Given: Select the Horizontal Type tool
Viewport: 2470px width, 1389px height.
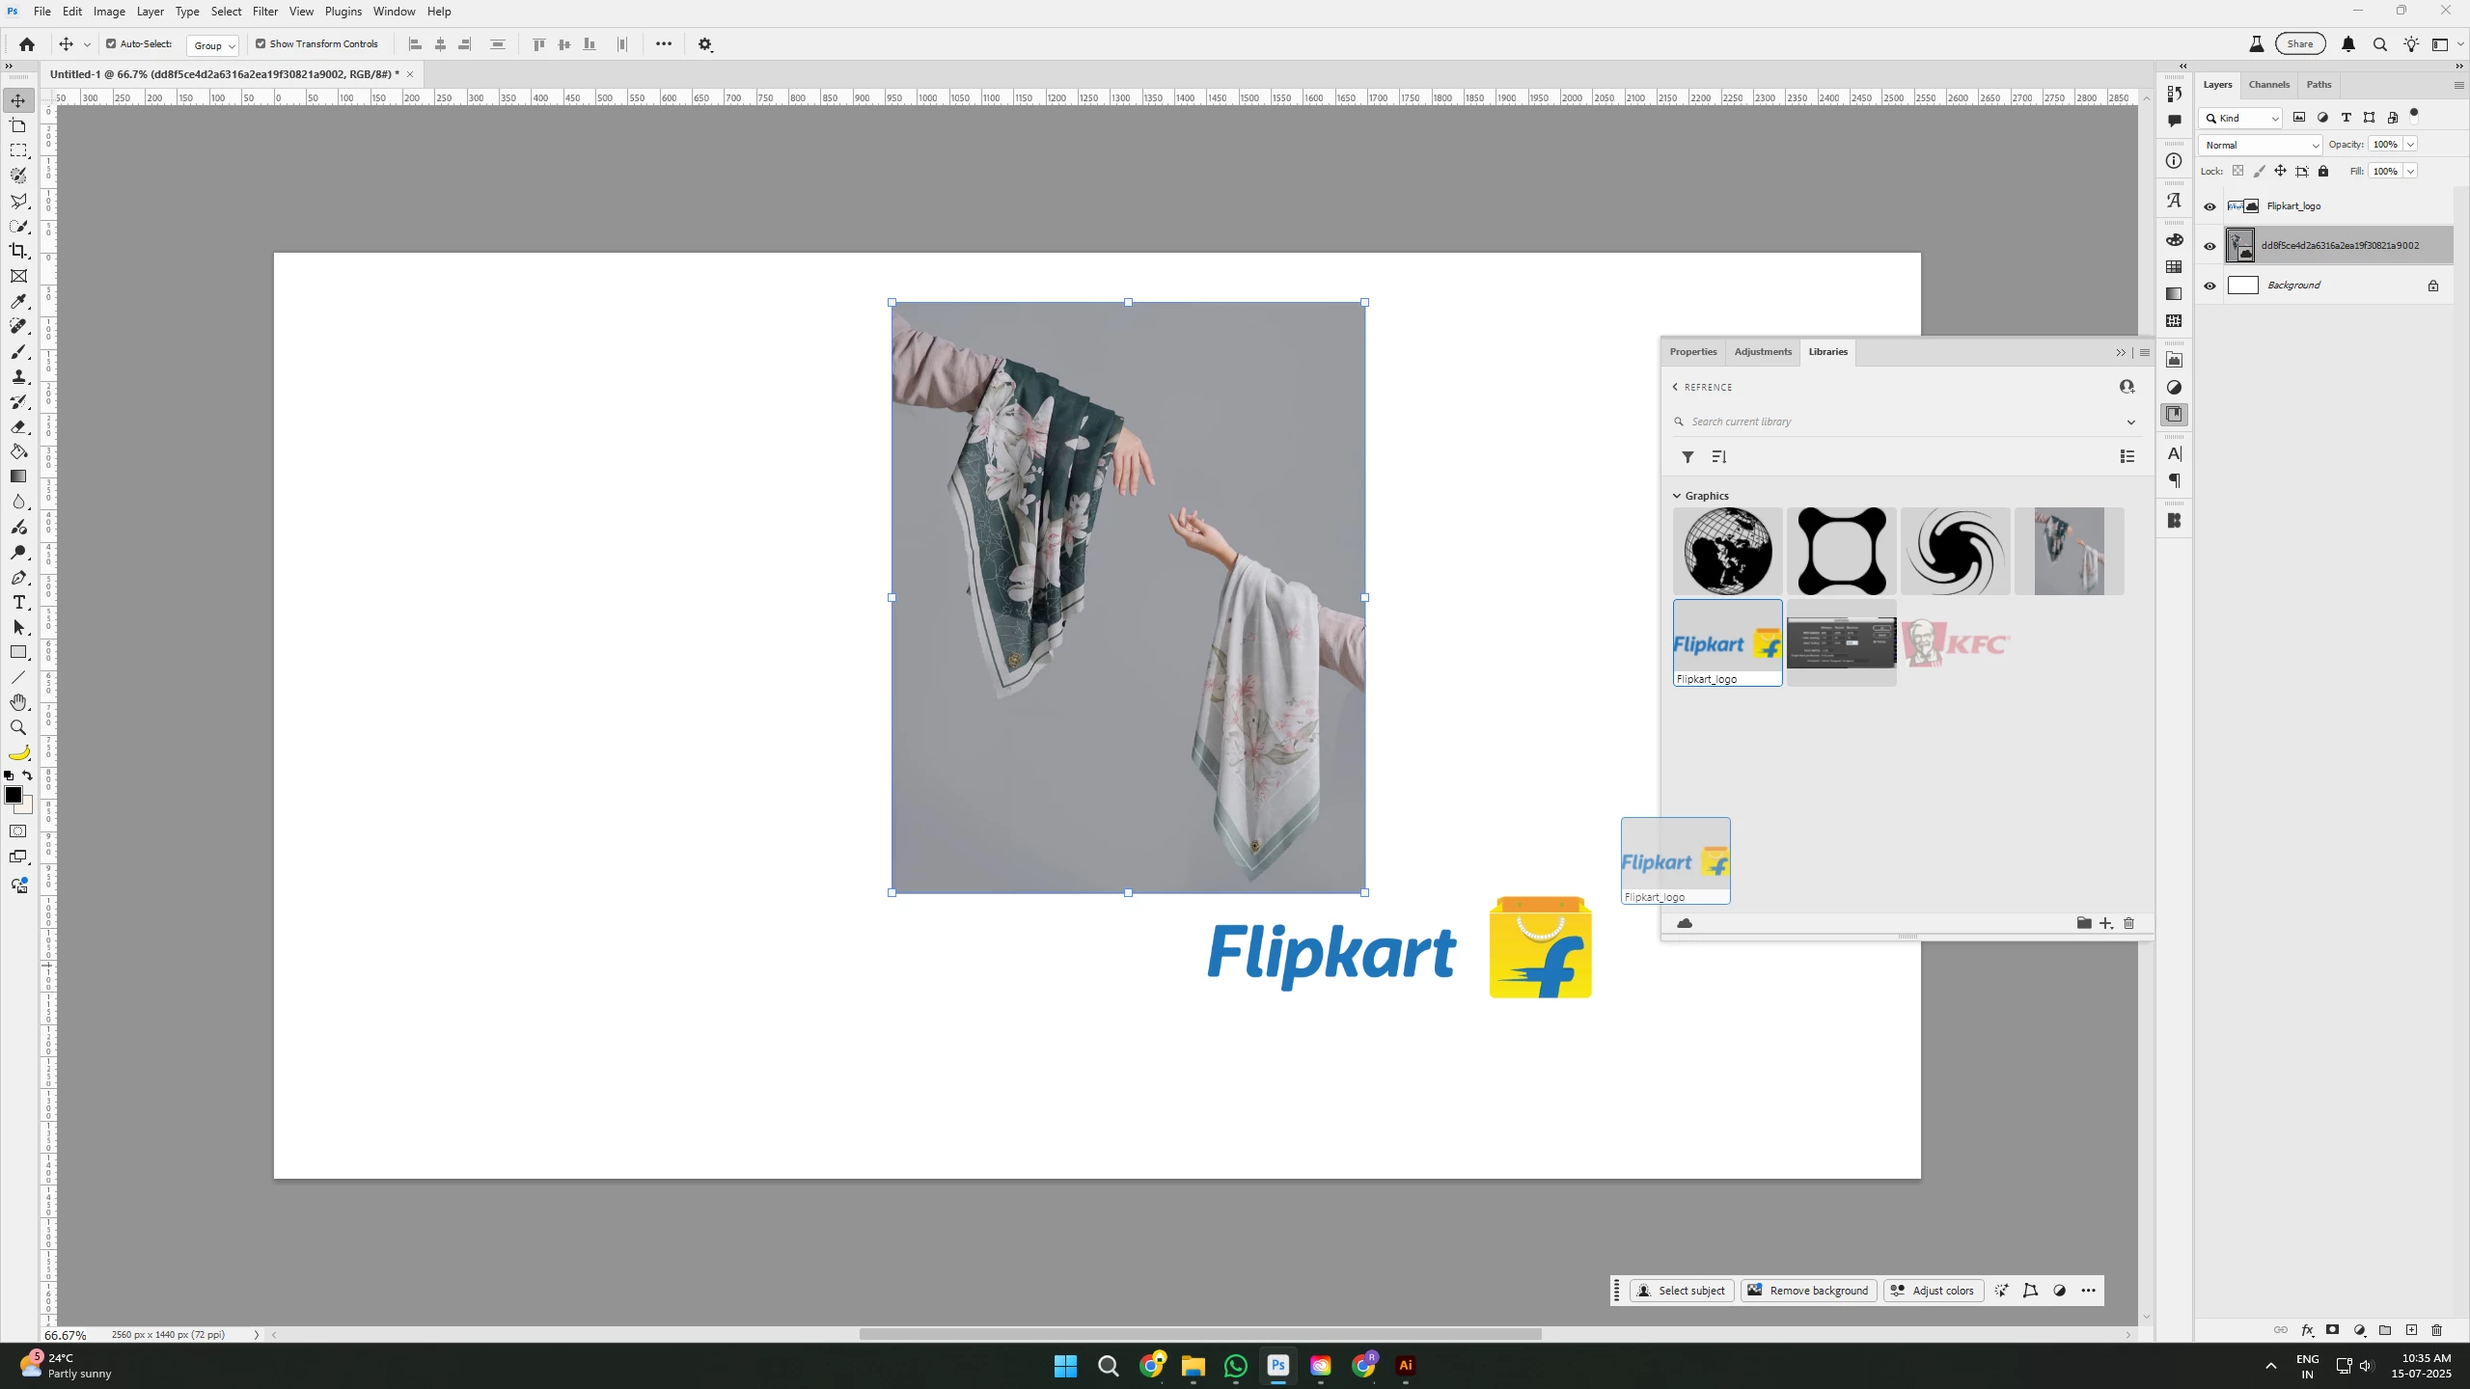Looking at the screenshot, I should [18, 602].
